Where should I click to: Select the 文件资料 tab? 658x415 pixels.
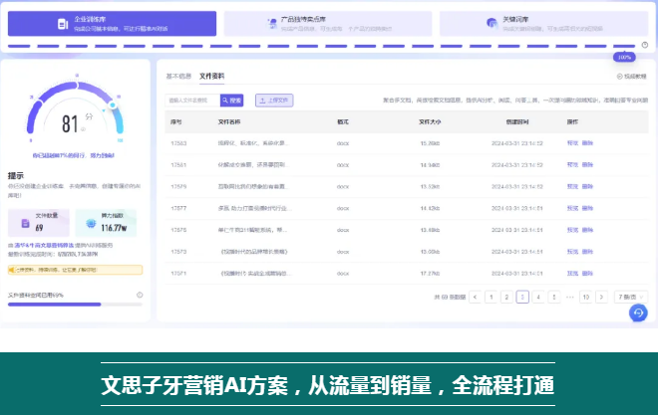click(x=212, y=76)
